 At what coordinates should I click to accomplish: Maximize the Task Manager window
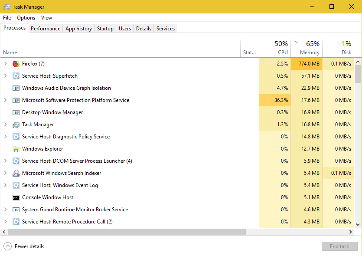(332, 7)
